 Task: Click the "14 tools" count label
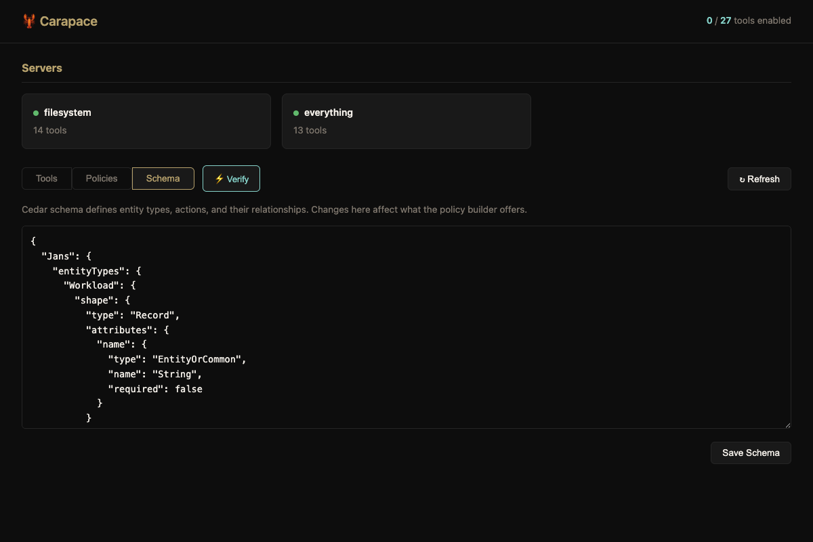pos(50,130)
